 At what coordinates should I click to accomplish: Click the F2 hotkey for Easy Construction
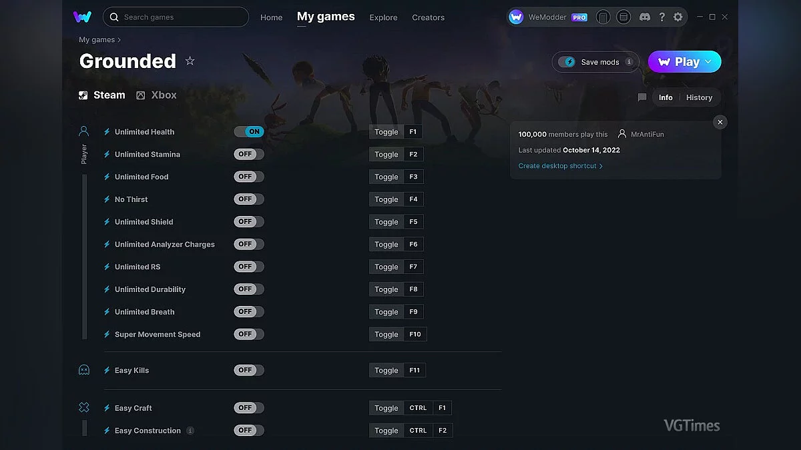click(x=443, y=431)
